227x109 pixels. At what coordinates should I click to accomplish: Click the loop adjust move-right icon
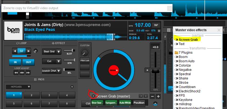point(28,73)
